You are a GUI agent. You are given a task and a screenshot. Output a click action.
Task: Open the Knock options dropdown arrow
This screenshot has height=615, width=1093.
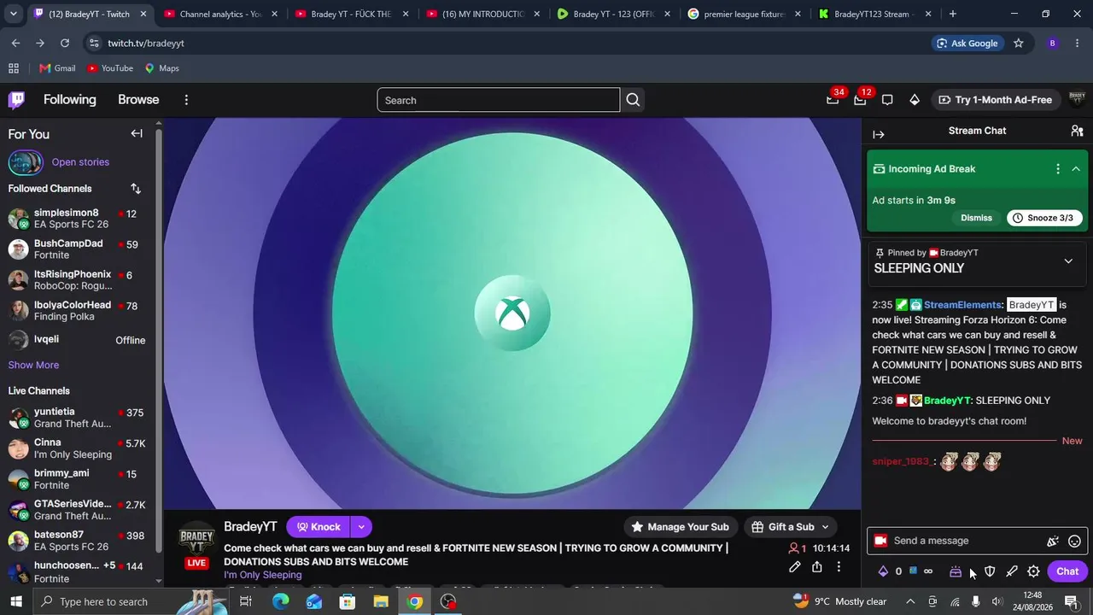pos(361,527)
